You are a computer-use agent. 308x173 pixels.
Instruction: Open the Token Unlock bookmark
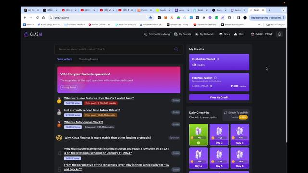[100, 25]
